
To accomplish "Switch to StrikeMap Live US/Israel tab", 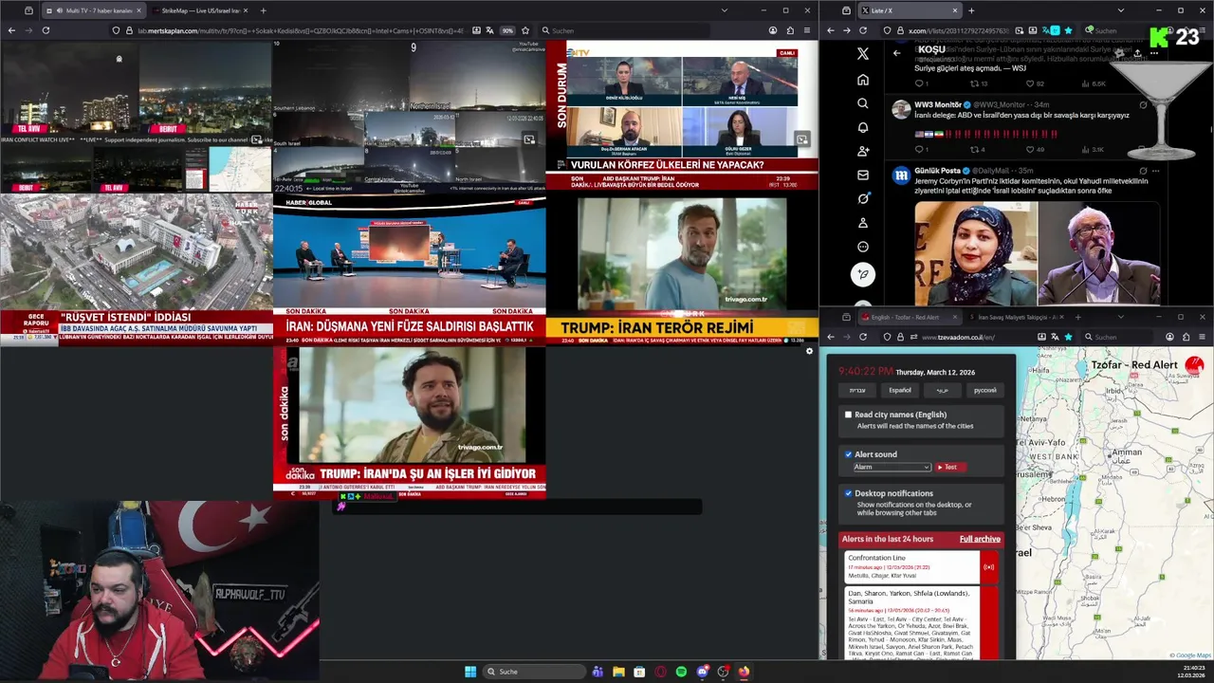I will coord(198,10).
